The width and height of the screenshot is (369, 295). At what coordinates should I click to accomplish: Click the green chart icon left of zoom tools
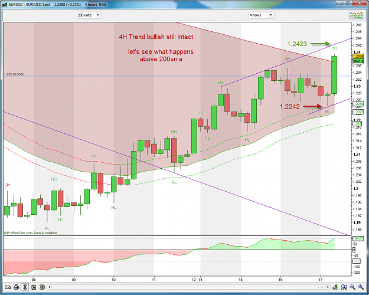(335, 287)
